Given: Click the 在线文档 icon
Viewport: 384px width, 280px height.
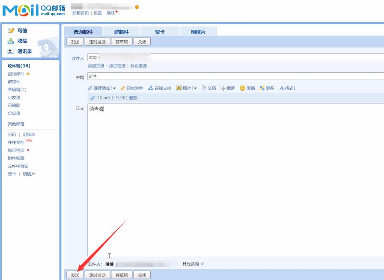Looking at the screenshot, I should coord(151,88).
